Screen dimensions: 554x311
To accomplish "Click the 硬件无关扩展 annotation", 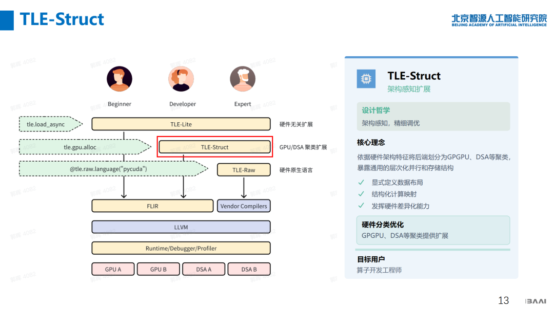I will point(296,124).
